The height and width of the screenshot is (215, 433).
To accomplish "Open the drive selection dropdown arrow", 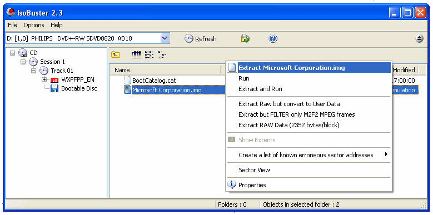I will click(x=165, y=38).
